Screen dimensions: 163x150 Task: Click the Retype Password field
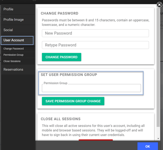point(96,45)
